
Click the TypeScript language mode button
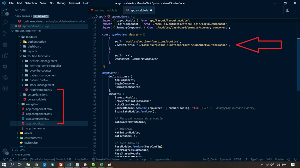pos(257,160)
